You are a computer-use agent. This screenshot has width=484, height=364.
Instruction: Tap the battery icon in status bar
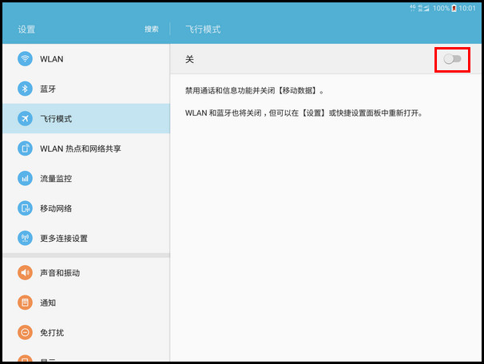[x=454, y=8]
